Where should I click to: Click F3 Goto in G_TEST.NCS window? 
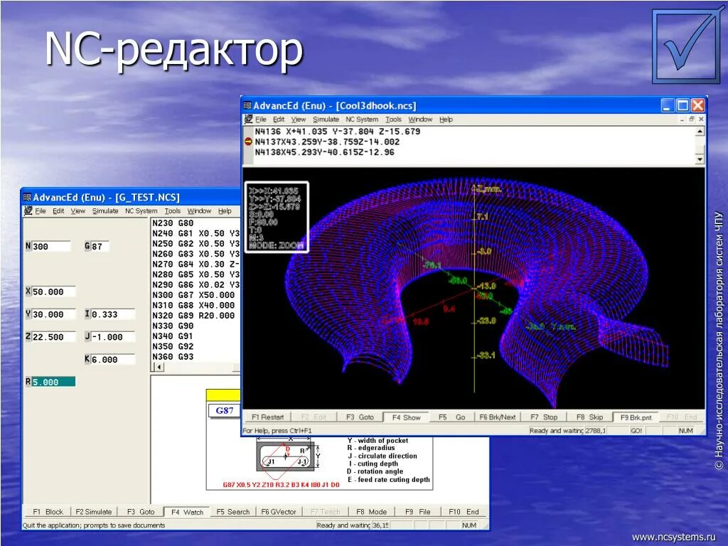click(x=141, y=512)
